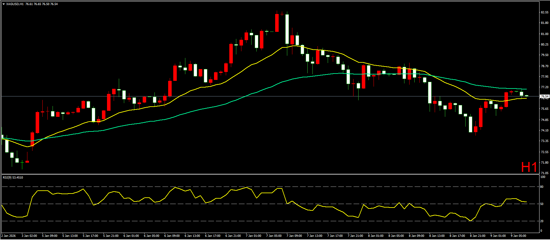Click the 80 level label on RSI scale

pos(541,187)
